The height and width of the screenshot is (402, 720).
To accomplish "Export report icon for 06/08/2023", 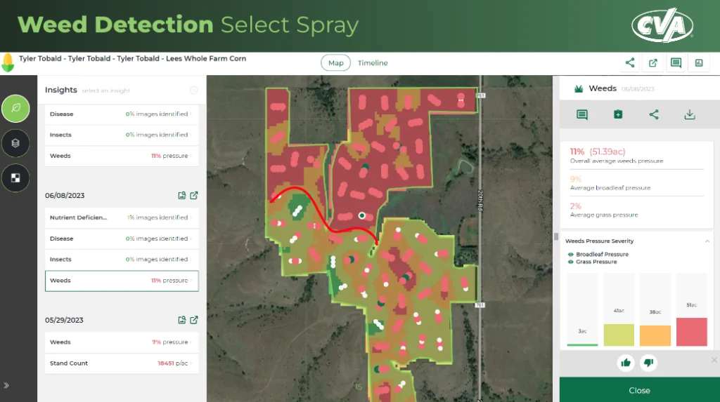I will (182, 195).
